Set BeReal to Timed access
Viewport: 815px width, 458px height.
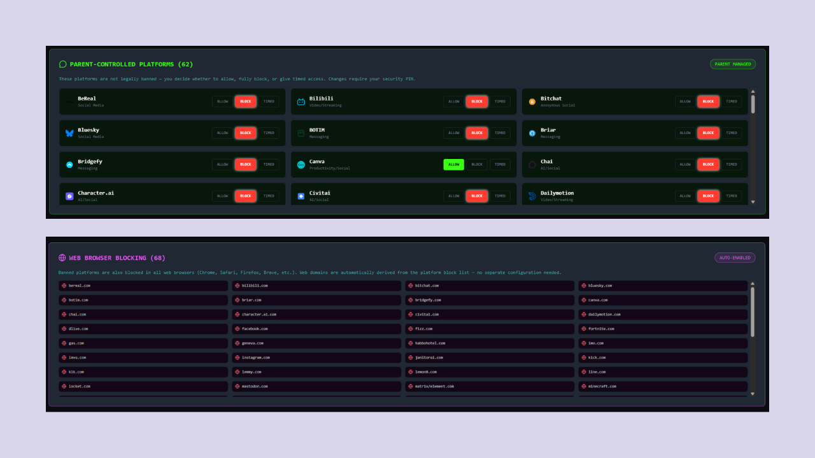[269, 102]
